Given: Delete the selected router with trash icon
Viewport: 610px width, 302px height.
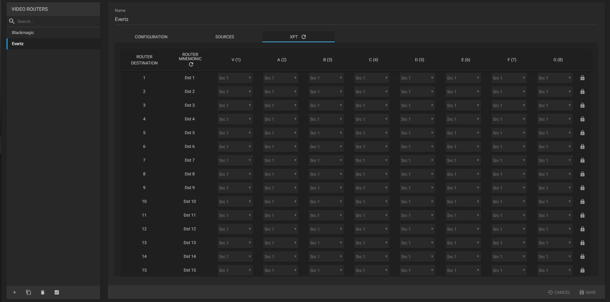Looking at the screenshot, I should pyautogui.click(x=43, y=292).
